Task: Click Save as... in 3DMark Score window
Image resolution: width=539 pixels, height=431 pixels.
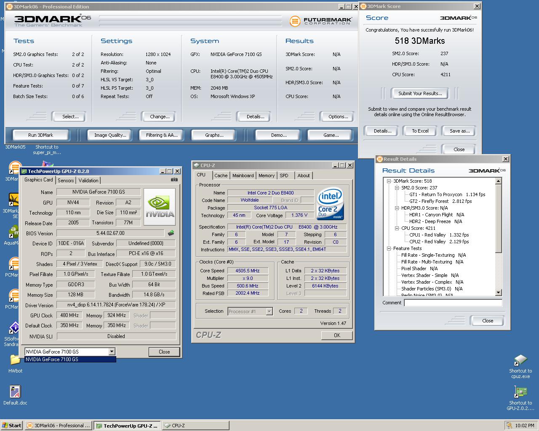Action: coord(459,131)
